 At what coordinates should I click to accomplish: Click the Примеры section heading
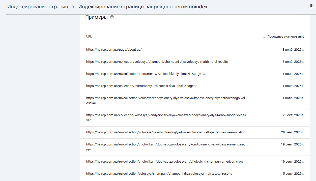coord(96,17)
